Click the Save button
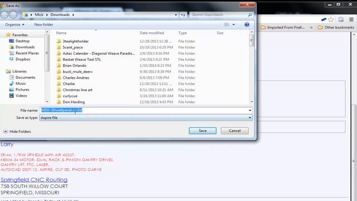This screenshot has height=201, width=357. pyautogui.click(x=202, y=131)
